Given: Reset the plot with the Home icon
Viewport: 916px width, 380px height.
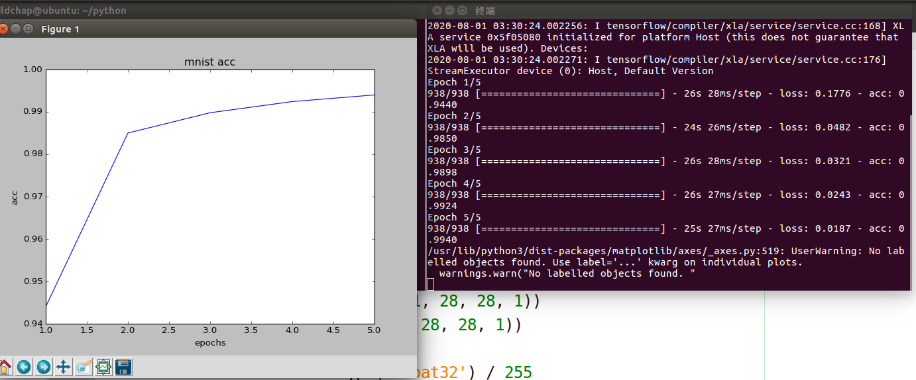Looking at the screenshot, I should pos(5,367).
